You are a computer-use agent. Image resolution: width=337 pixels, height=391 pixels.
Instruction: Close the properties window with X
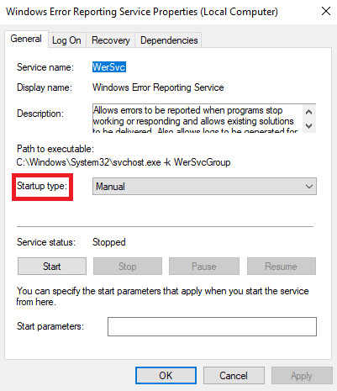tap(326, 12)
